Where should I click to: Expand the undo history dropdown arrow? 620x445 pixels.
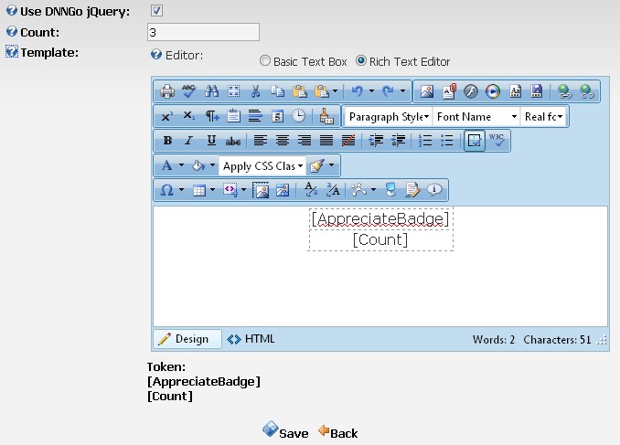pyautogui.click(x=371, y=91)
